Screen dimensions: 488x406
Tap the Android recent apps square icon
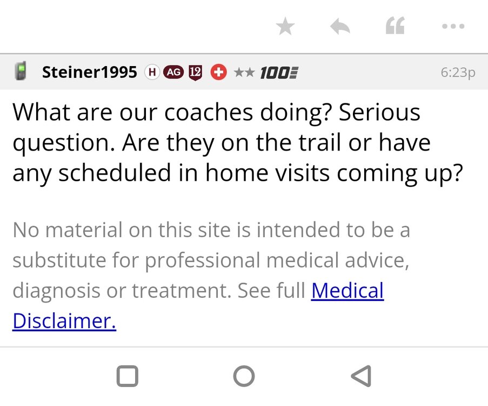point(127,375)
